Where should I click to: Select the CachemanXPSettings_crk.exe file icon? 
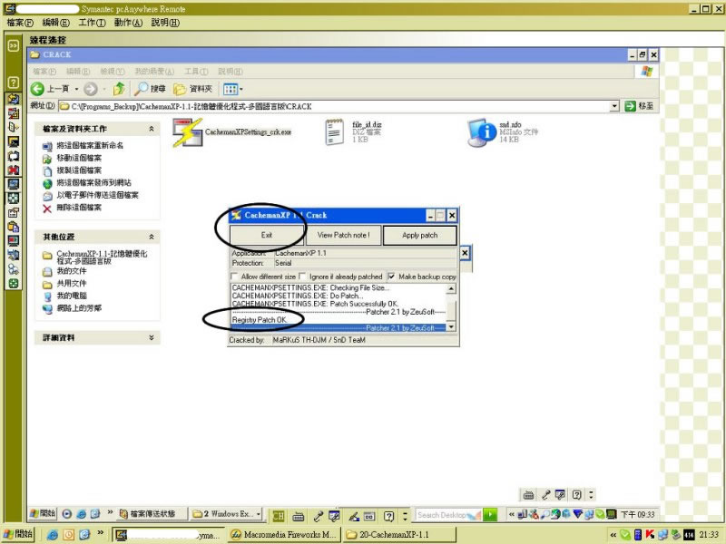pyautogui.click(x=188, y=132)
